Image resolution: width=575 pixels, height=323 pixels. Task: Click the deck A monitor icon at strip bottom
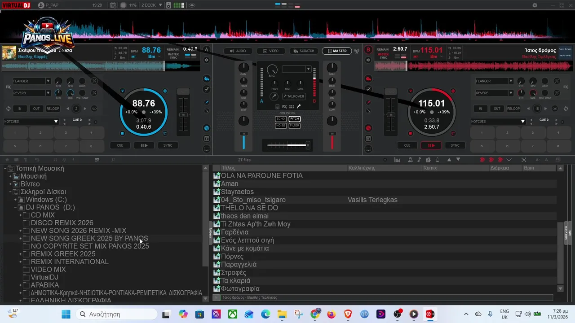point(207,149)
